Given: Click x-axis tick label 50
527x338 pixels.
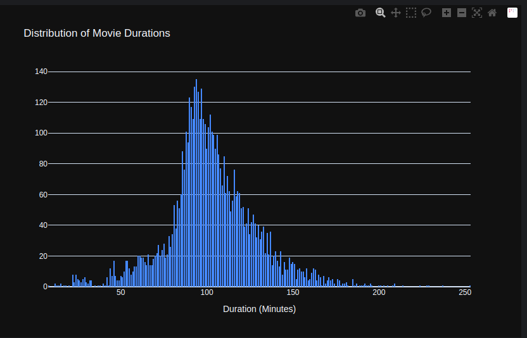Looking at the screenshot, I should pos(120,292).
